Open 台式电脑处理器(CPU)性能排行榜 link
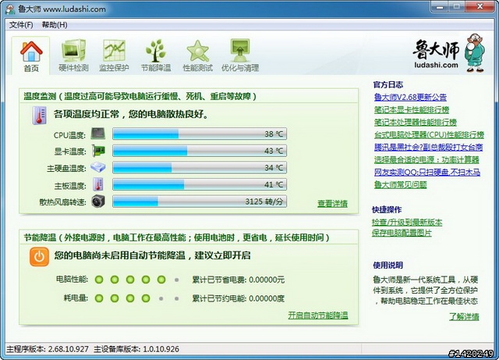 pos(429,134)
